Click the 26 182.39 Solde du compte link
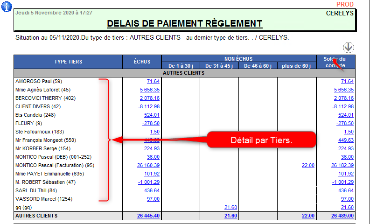 (342, 165)
